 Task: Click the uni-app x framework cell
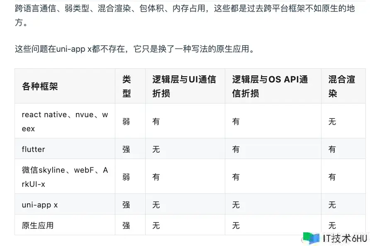pos(65,204)
